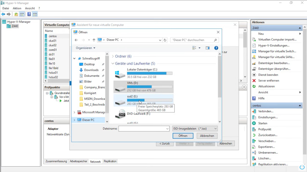Select Desktop in Schnellzugriff

click(x=89, y=64)
